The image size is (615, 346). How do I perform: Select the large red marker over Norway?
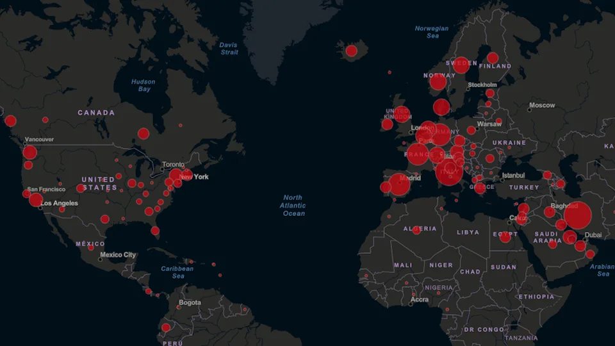[x=438, y=82]
